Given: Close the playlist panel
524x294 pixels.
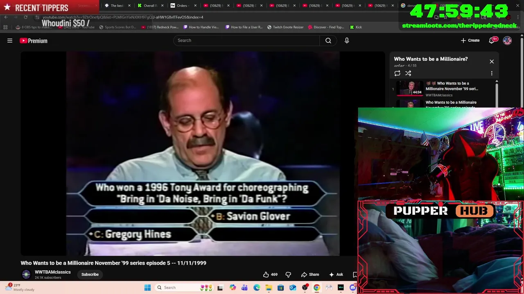Looking at the screenshot, I should coord(492,62).
